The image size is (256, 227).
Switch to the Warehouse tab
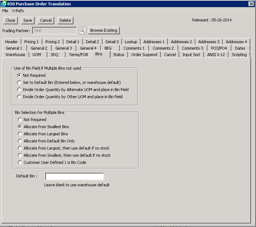15,55
